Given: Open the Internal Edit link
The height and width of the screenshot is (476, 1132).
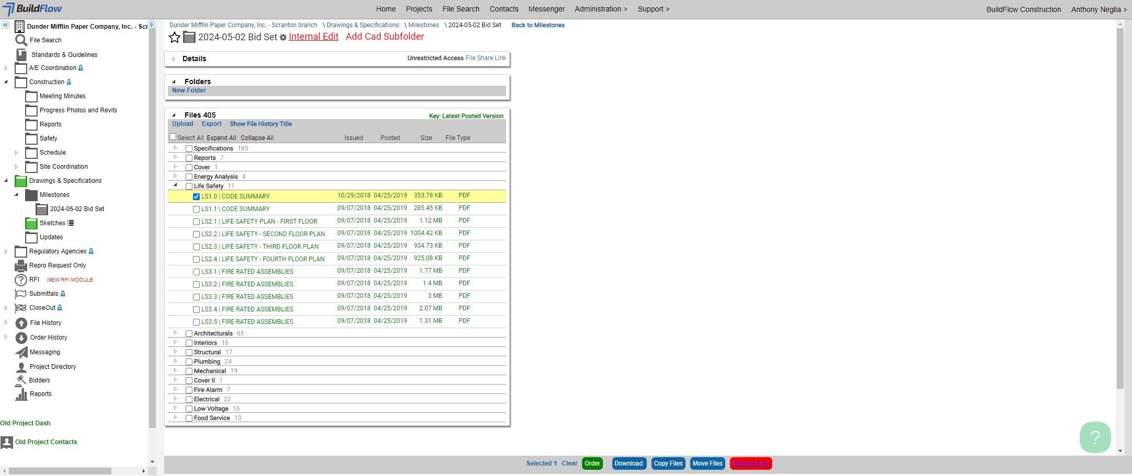Looking at the screenshot, I should point(314,37).
